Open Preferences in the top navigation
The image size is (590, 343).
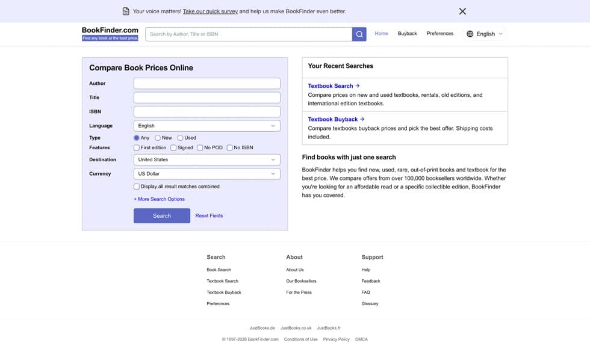pos(440,34)
